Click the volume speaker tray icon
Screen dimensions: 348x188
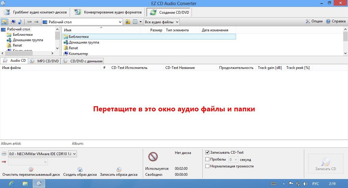[305, 184]
